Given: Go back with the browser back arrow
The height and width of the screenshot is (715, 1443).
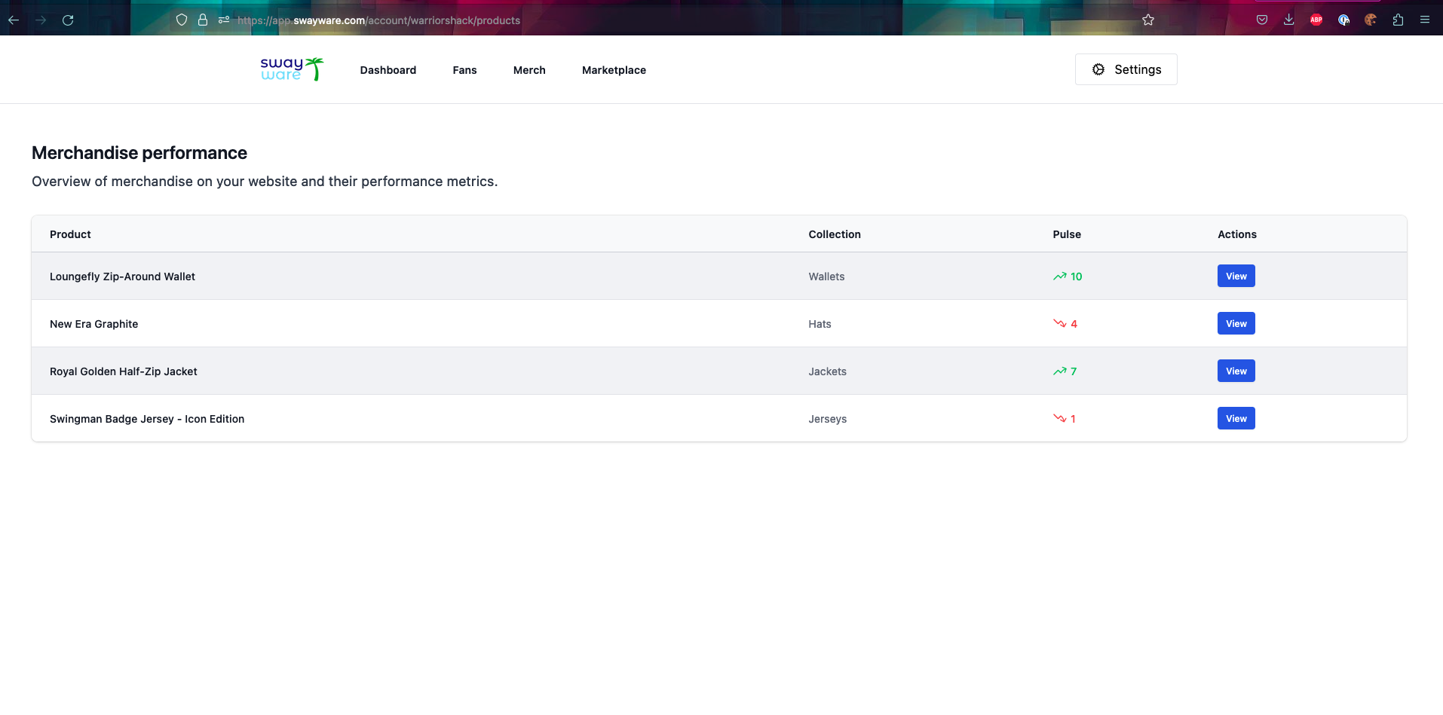Looking at the screenshot, I should click(14, 20).
